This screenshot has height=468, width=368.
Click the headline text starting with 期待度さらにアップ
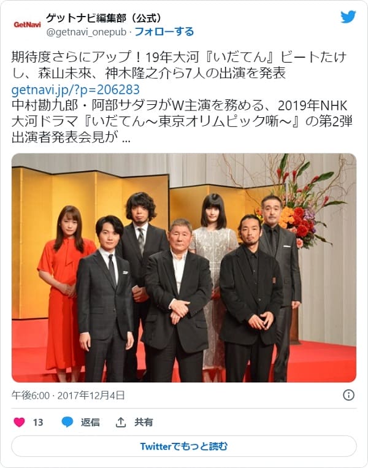pos(179,65)
